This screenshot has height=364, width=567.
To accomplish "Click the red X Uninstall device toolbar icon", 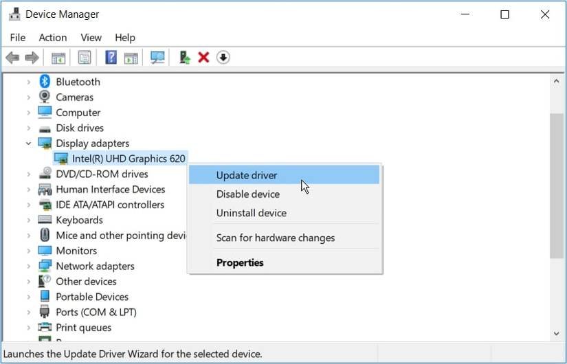I will (x=203, y=58).
